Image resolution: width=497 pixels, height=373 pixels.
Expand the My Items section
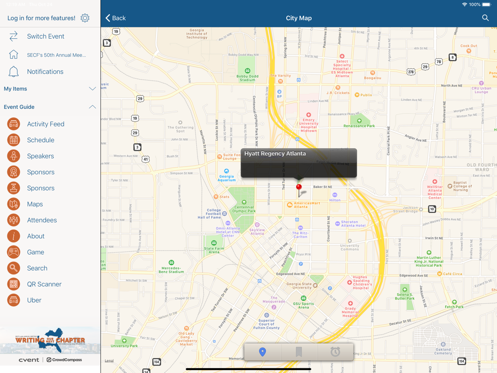click(x=92, y=89)
